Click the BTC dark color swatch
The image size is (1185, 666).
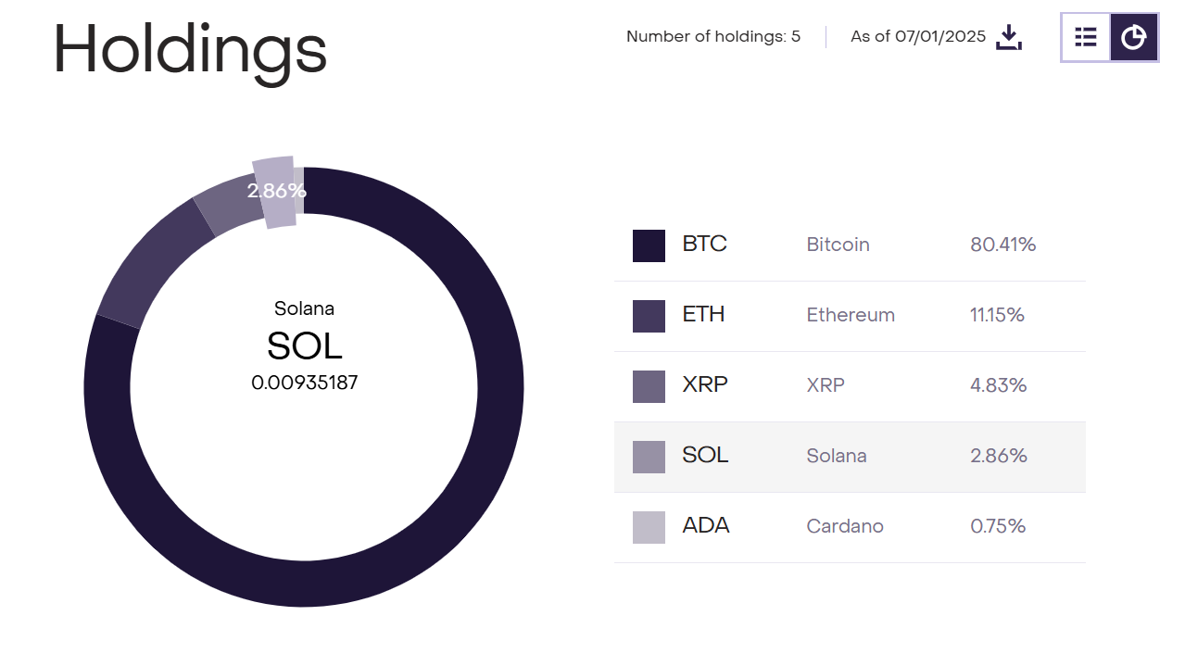[x=649, y=245]
